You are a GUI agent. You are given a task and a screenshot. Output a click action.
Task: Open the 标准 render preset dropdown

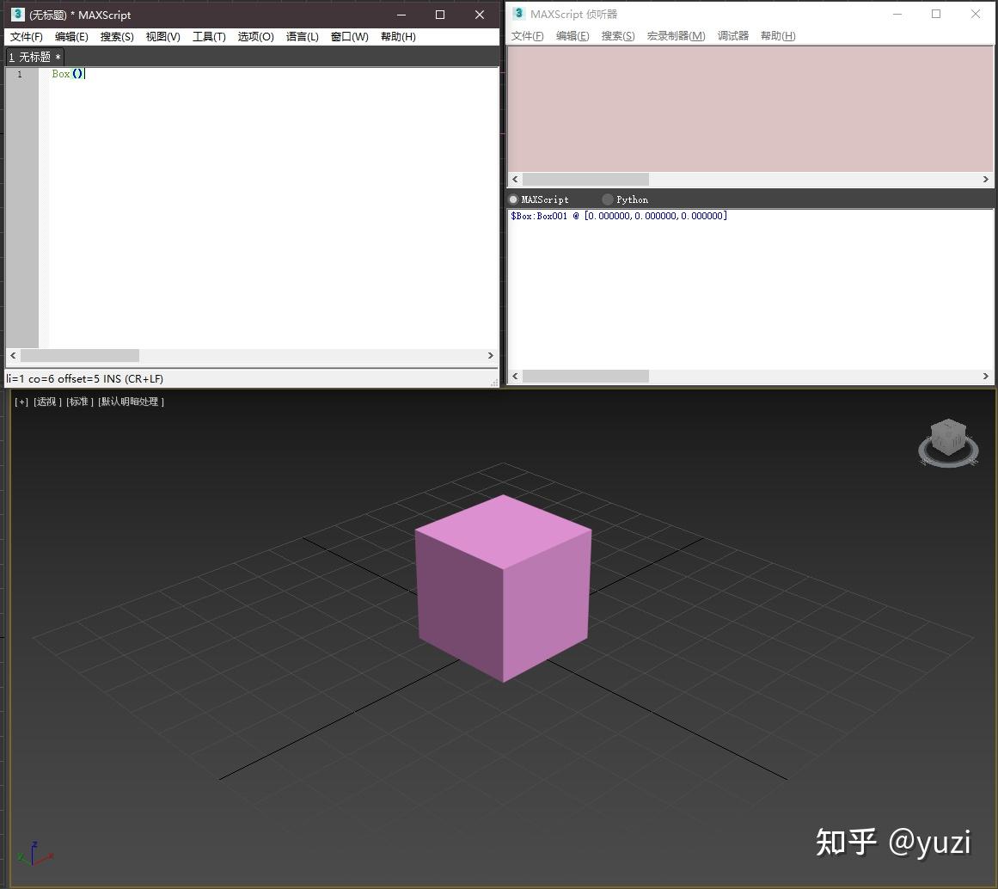pyautogui.click(x=78, y=401)
